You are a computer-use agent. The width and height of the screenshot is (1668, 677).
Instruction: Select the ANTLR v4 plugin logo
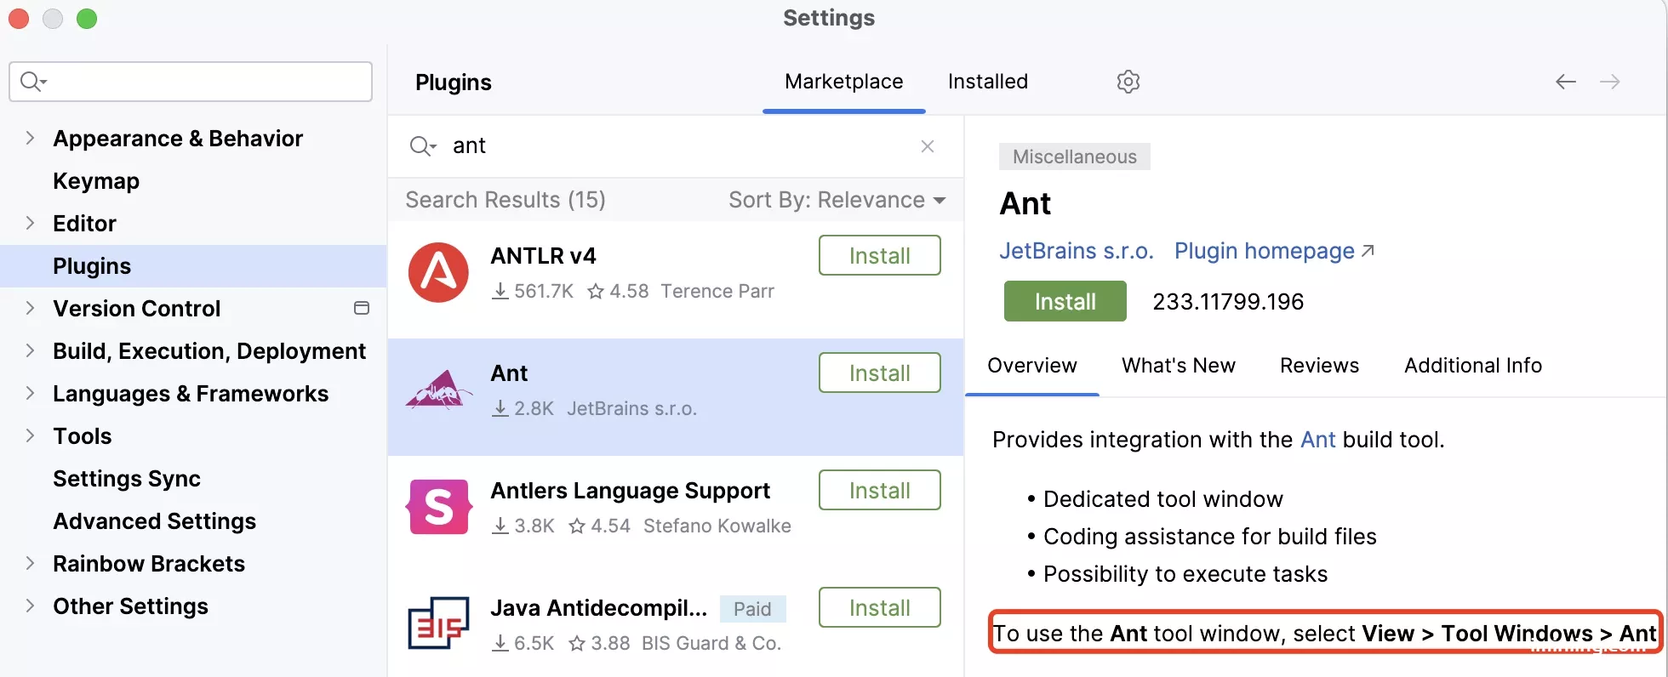point(438,273)
